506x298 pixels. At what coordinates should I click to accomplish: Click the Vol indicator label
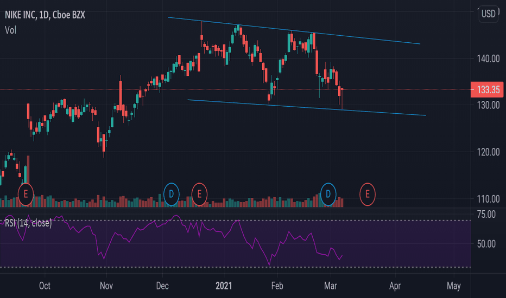point(10,30)
